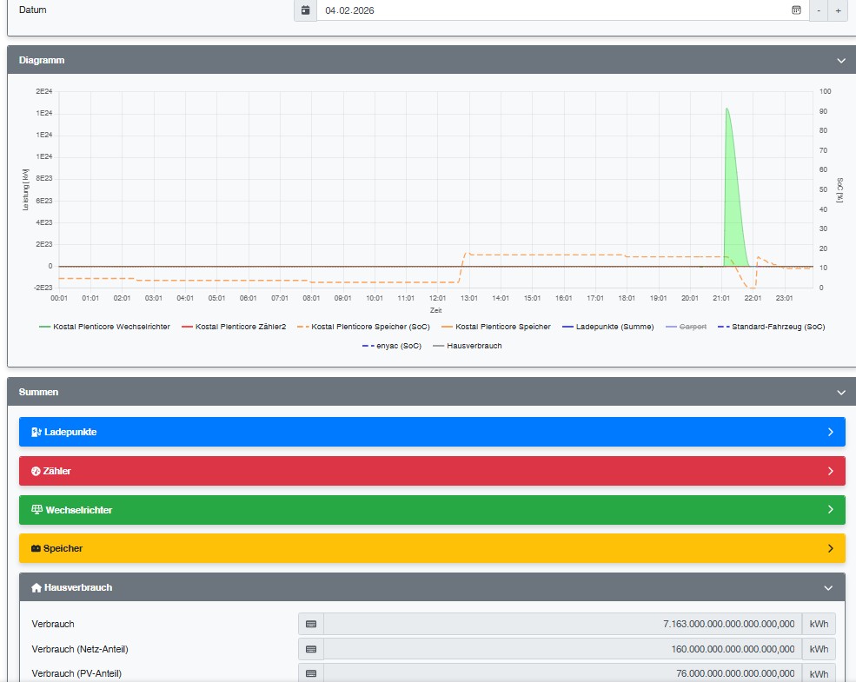856x682 pixels.
Task: Click the charging station icon on Ladepunkte
Action: click(x=36, y=432)
